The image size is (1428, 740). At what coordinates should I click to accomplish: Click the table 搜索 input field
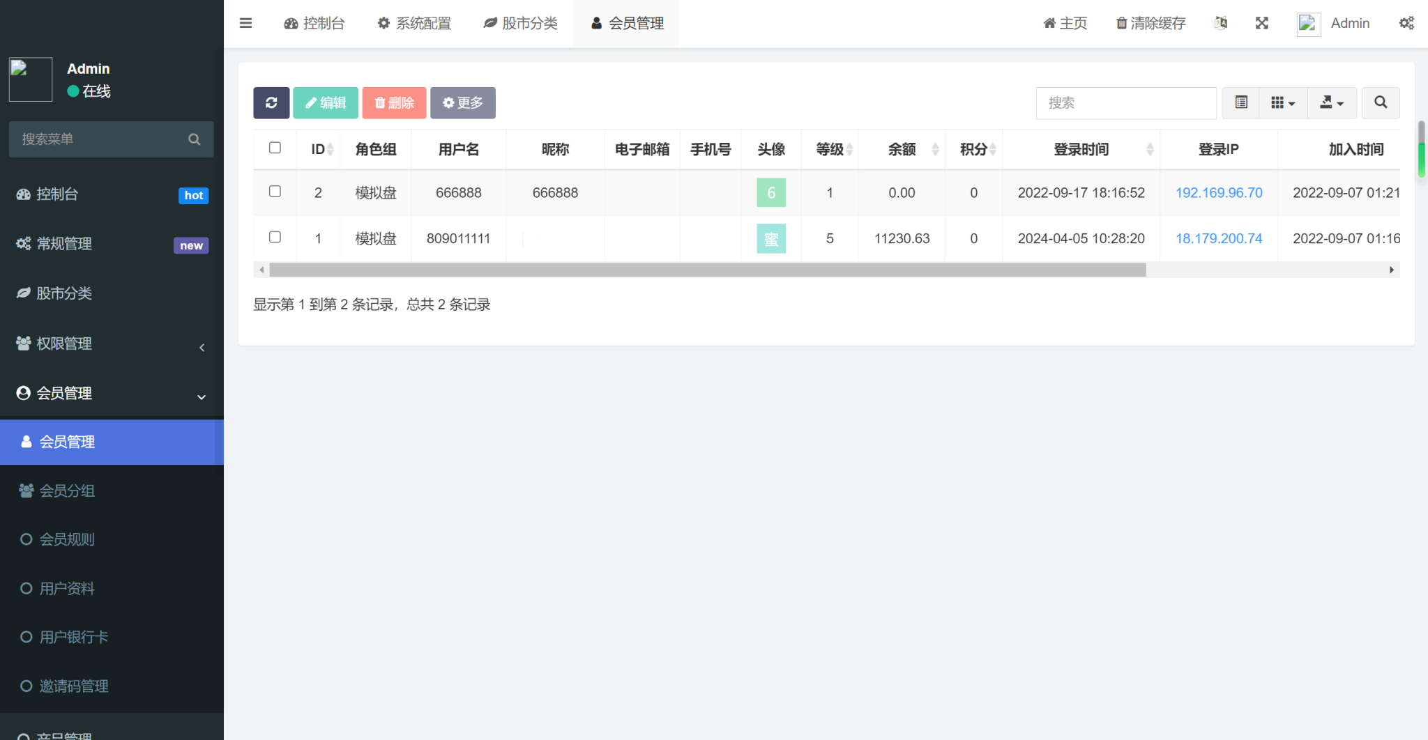click(x=1126, y=103)
